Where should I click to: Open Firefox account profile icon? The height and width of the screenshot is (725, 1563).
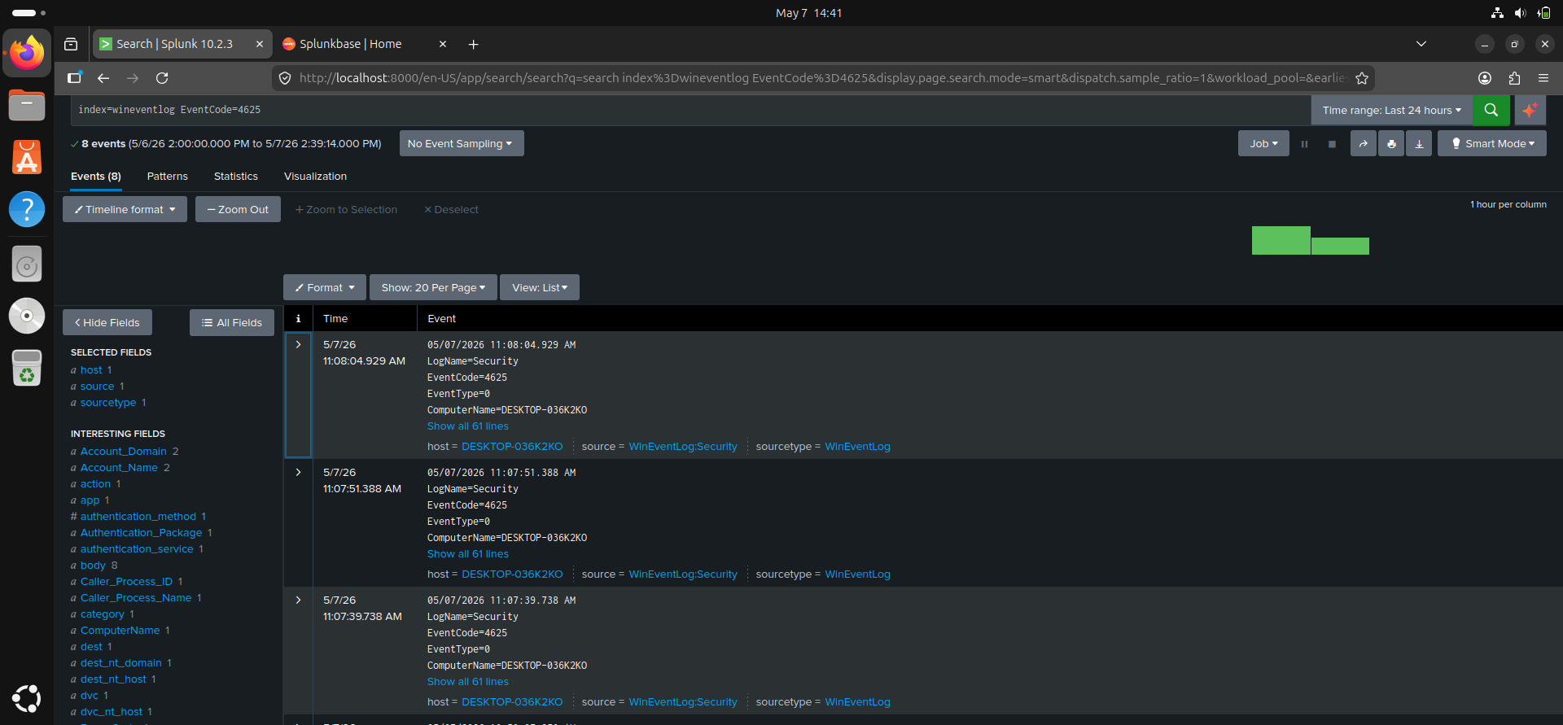(x=1485, y=78)
